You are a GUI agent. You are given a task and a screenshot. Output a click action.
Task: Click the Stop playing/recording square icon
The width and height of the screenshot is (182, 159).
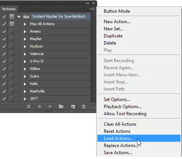tap(28, 107)
